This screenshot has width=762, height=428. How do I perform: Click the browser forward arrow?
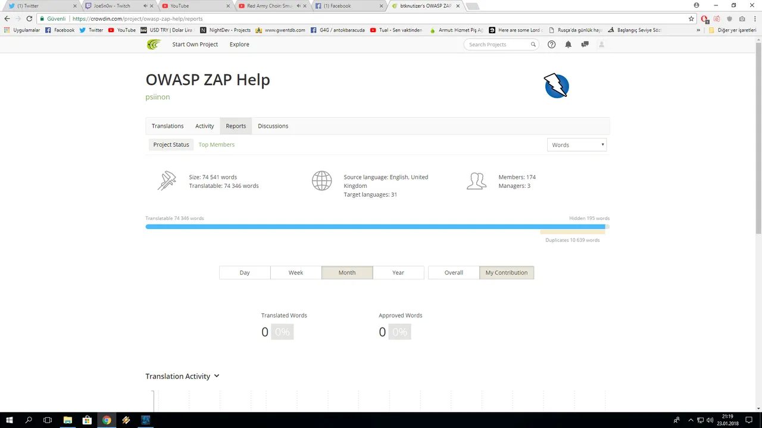pos(18,18)
